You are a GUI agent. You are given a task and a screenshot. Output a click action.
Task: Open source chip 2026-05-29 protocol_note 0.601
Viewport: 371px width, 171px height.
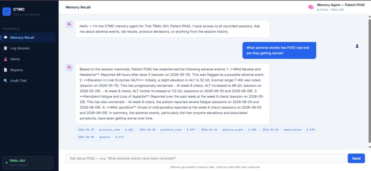pyautogui.click(x=105, y=130)
